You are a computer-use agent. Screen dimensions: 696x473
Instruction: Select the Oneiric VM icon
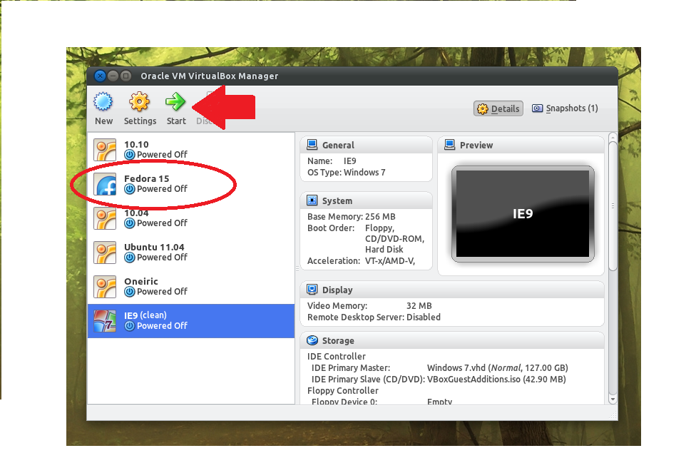point(105,287)
